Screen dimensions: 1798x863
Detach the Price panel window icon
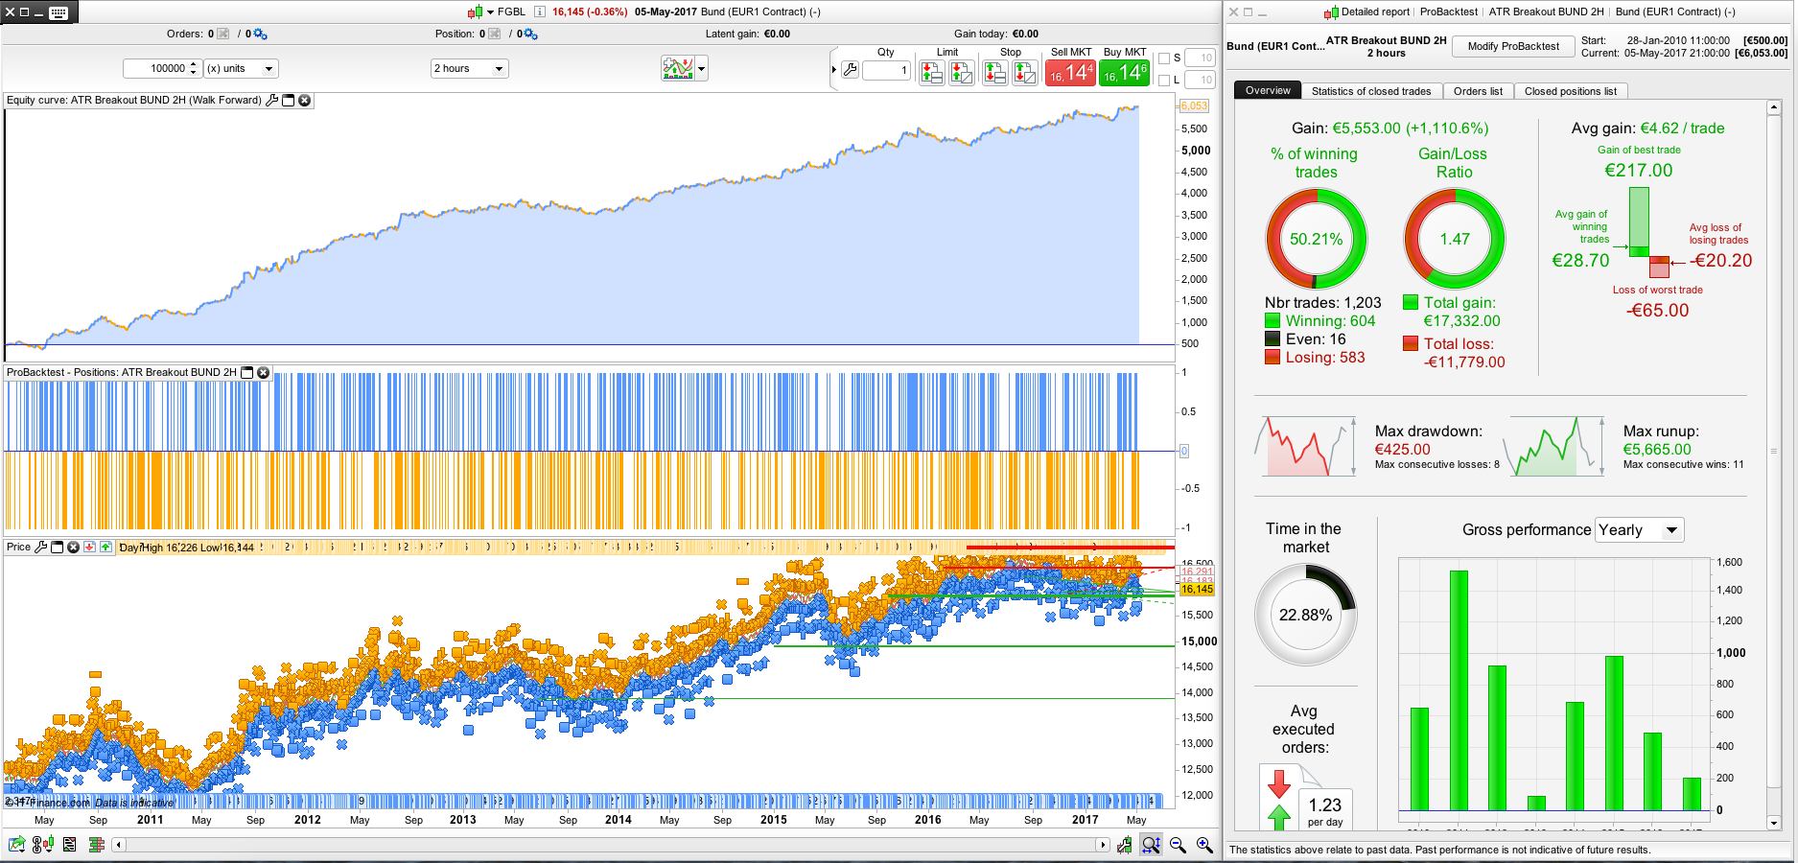coord(57,547)
